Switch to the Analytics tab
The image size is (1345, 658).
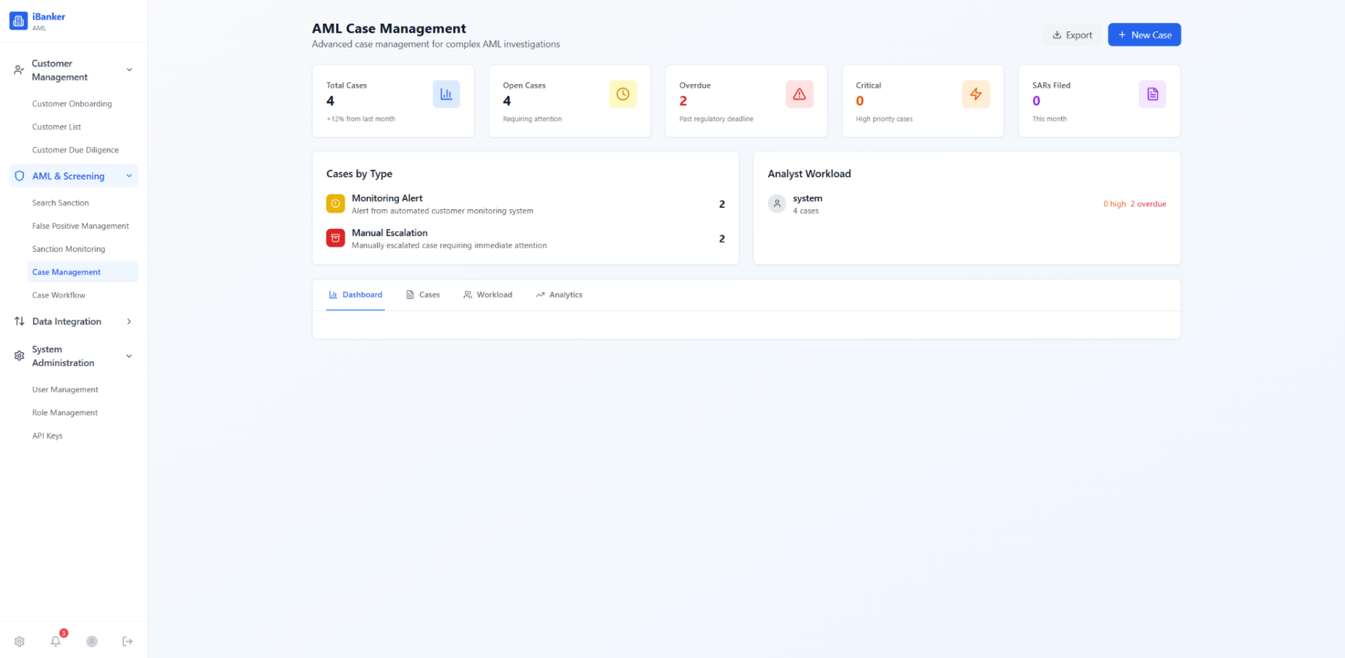(x=559, y=295)
